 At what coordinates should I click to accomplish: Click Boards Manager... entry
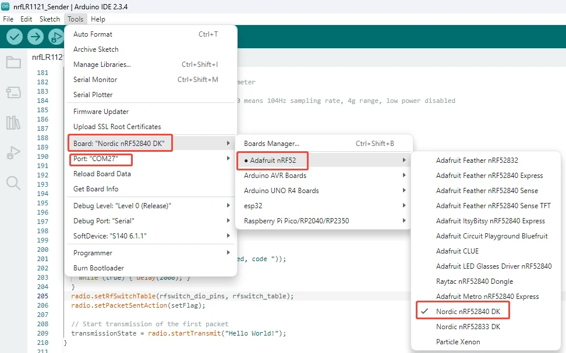coord(271,144)
